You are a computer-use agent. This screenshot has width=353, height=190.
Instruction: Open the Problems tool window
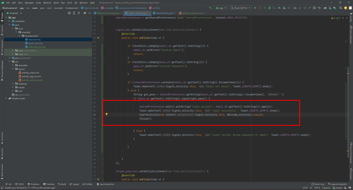(x=33, y=184)
